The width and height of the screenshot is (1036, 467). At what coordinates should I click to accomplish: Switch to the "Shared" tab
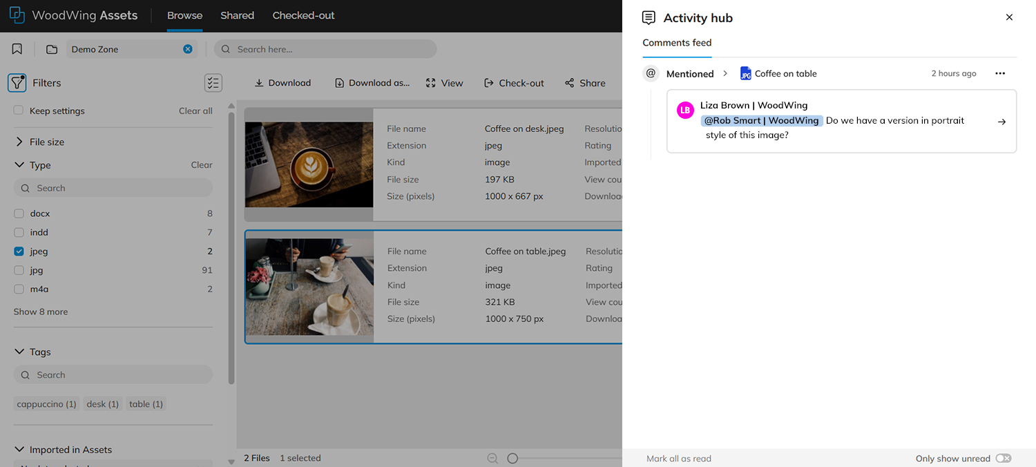[x=237, y=15]
